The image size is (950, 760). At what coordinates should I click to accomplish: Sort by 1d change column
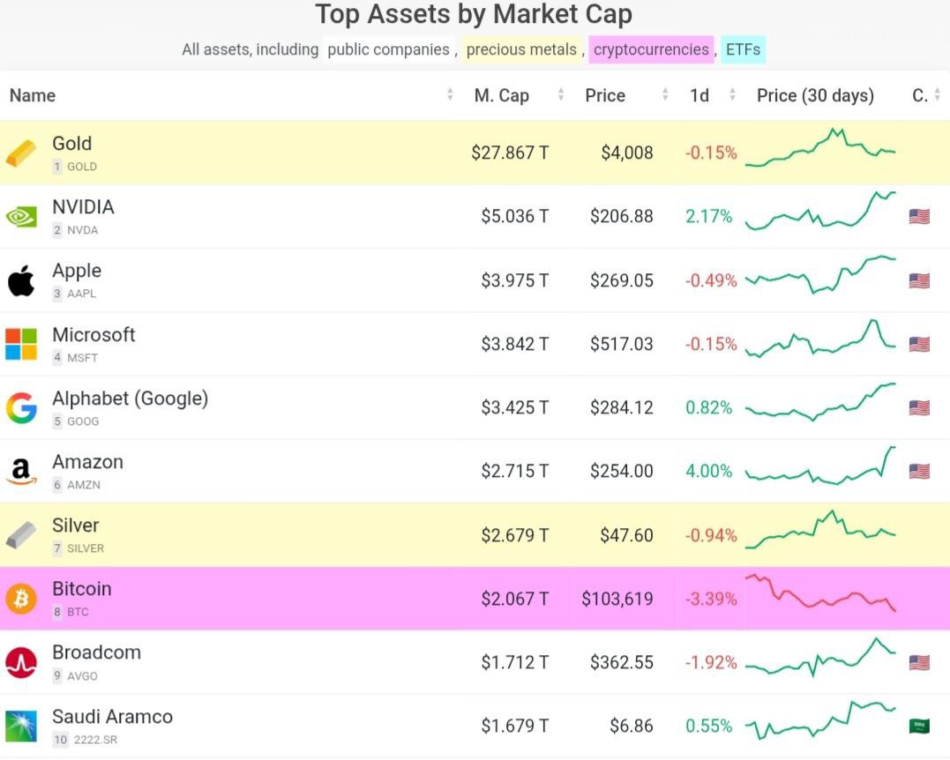[x=699, y=95]
